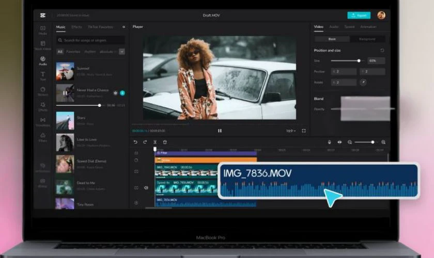Favorite the song Never Had a Chance

[115, 93]
